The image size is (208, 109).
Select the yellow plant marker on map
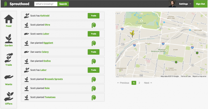132,34
